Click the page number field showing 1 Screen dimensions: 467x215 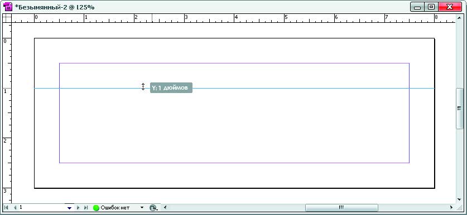42,208
